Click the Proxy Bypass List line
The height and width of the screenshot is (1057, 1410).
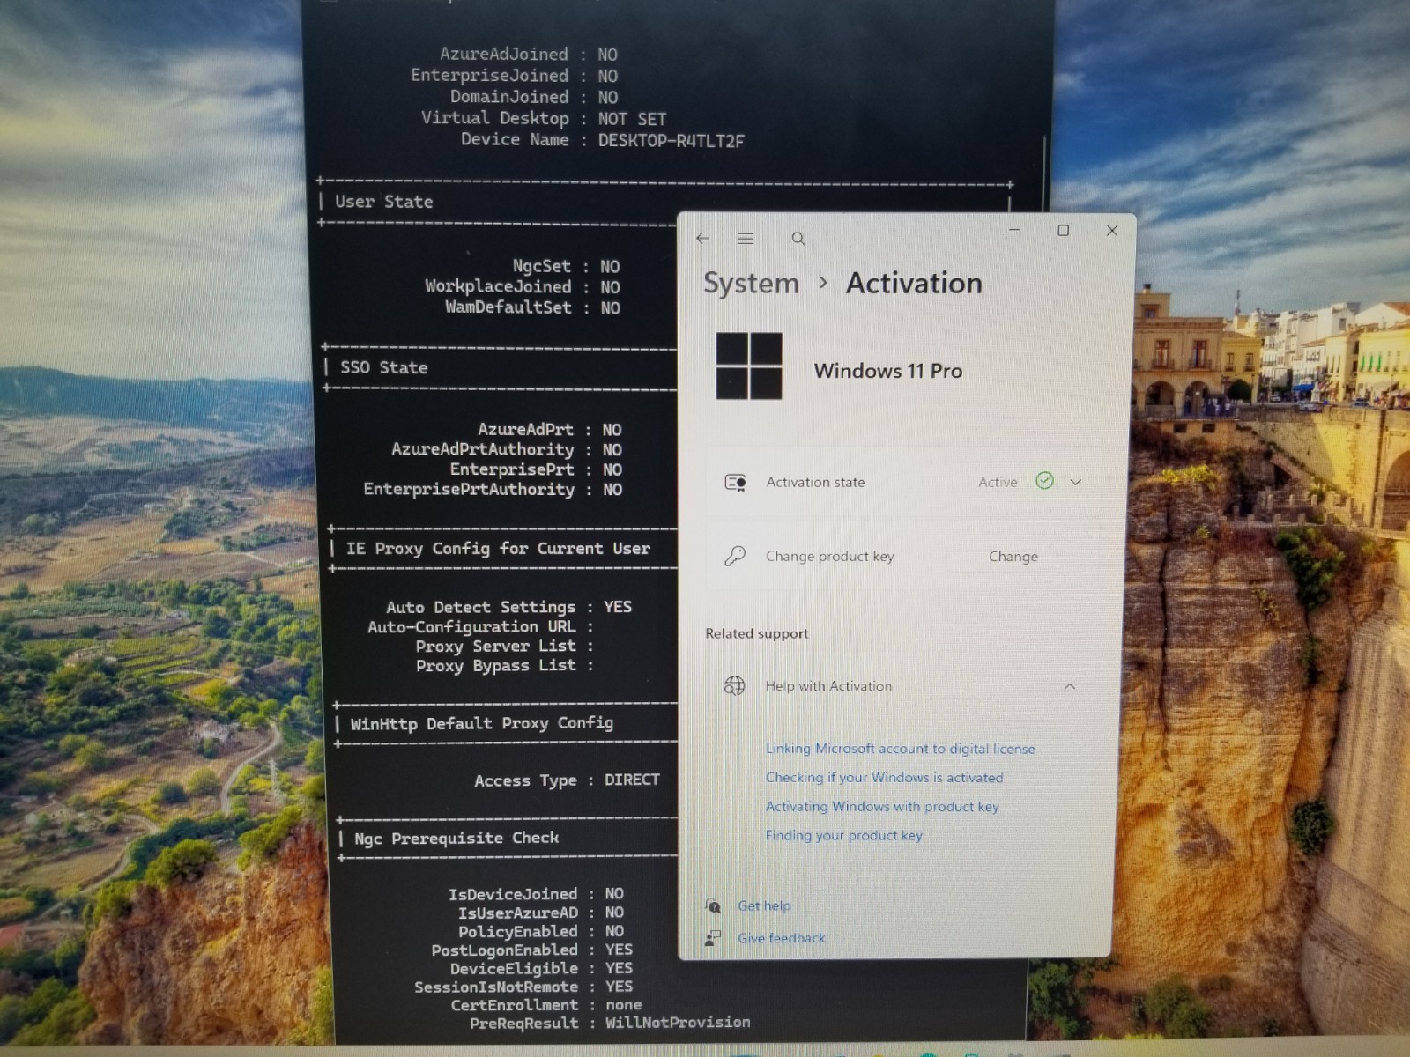pyautogui.click(x=505, y=666)
